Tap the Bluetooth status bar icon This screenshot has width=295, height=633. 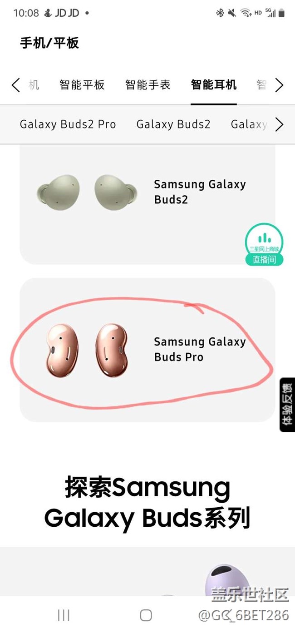coord(220,13)
